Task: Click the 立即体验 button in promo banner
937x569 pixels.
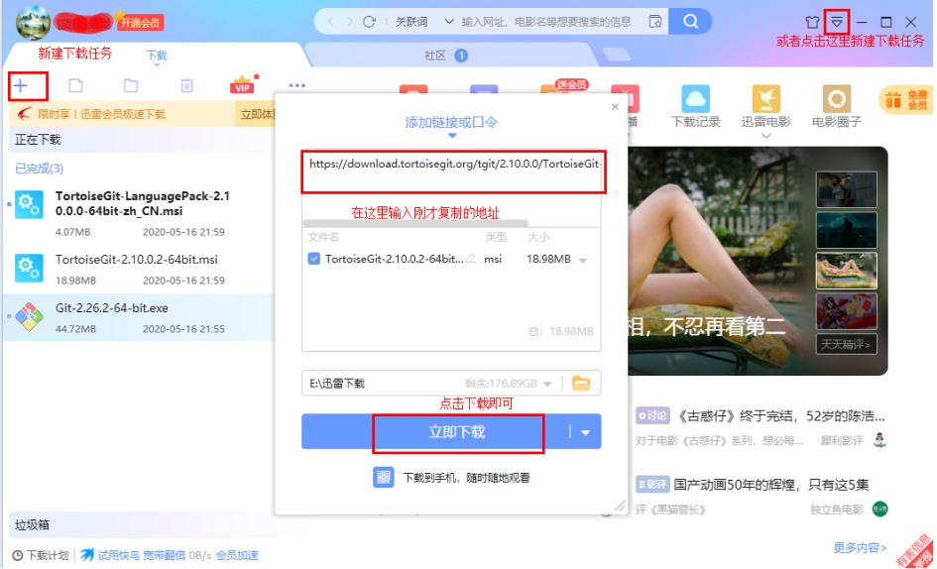Action: [257, 114]
